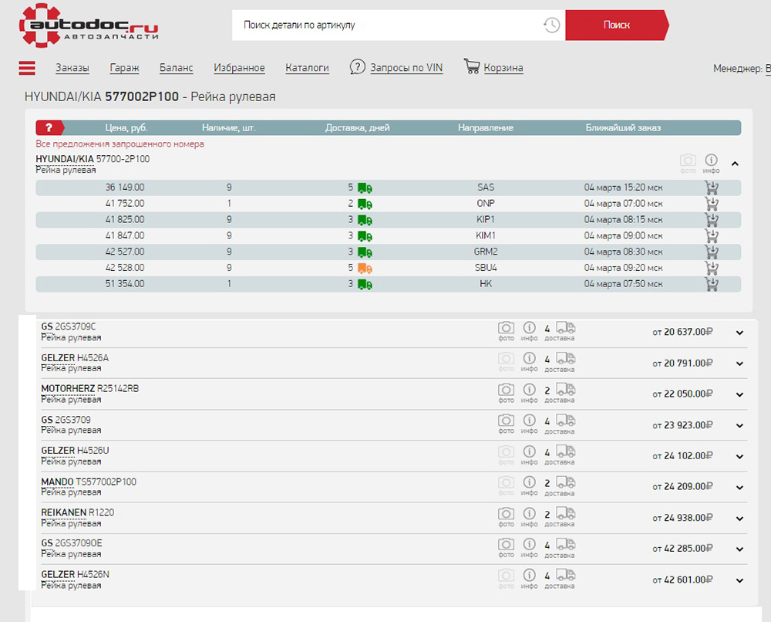Open info icon for HYUNDAI/KIA 57700-2P100
Screen dimensions: 771x622
(711, 160)
